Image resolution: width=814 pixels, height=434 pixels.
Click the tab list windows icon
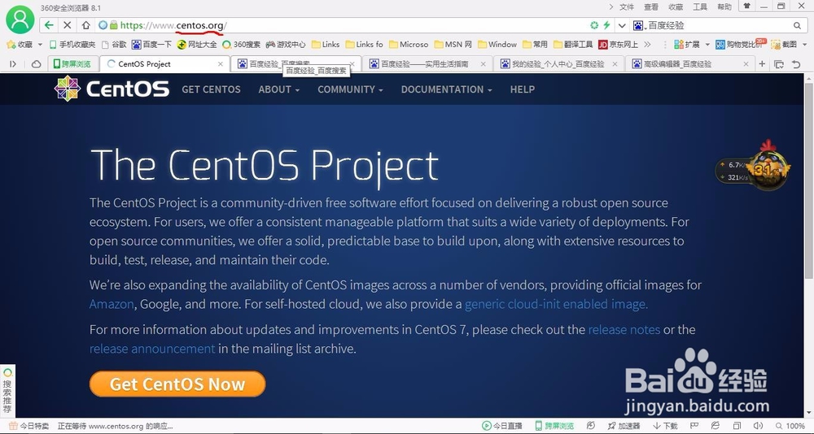779,64
